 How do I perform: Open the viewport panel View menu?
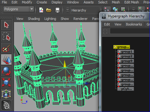coord(20,19)
